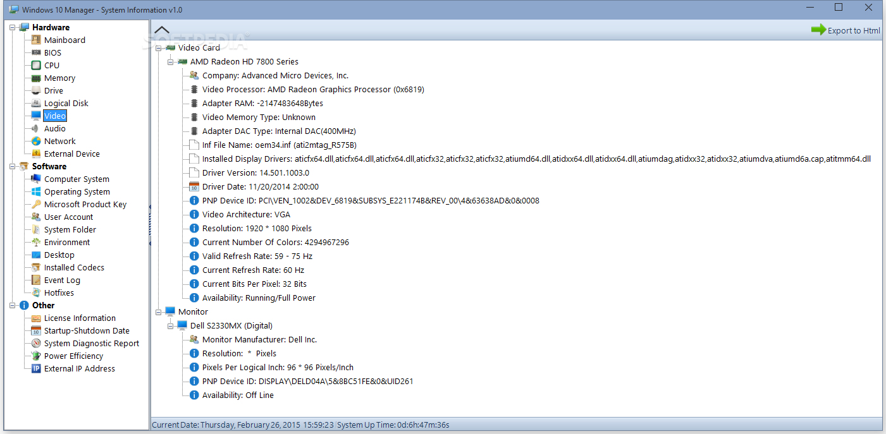Collapse the Dell S2330MX (Digital) node

point(170,325)
